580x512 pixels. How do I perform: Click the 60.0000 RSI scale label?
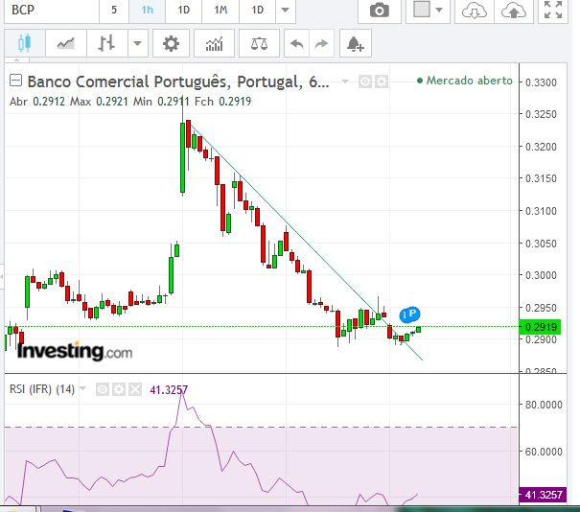544,452
